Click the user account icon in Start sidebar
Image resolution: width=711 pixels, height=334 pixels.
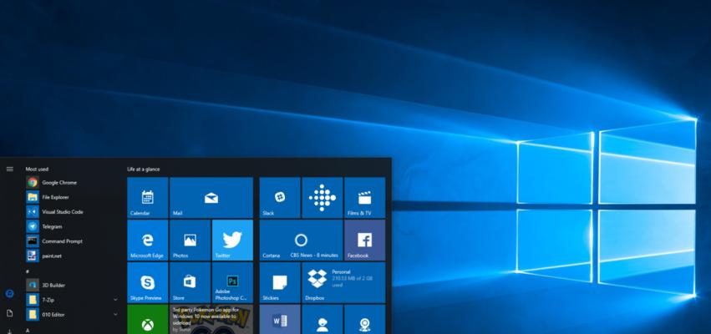[x=9, y=294]
